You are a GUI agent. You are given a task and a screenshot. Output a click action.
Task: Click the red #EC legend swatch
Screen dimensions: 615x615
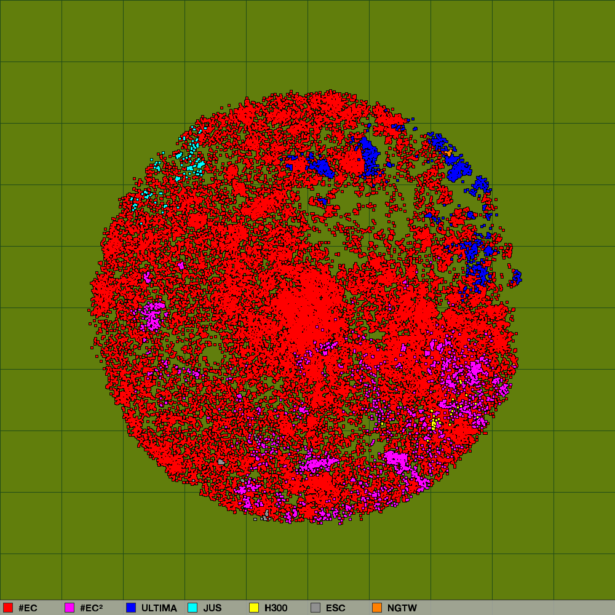tap(8, 608)
